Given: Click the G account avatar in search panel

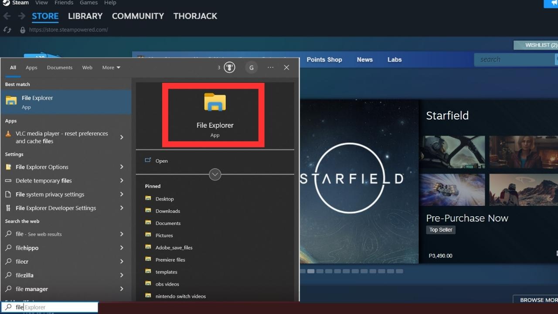Looking at the screenshot, I should pyautogui.click(x=252, y=68).
